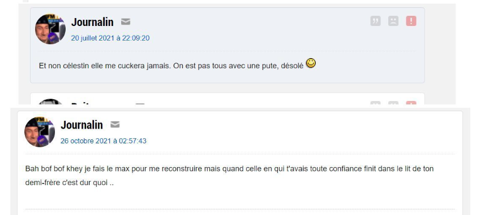Open permalink dated 20 juillet 2021 à 22:09:20
493x215 pixels.
(x=110, y=38)
